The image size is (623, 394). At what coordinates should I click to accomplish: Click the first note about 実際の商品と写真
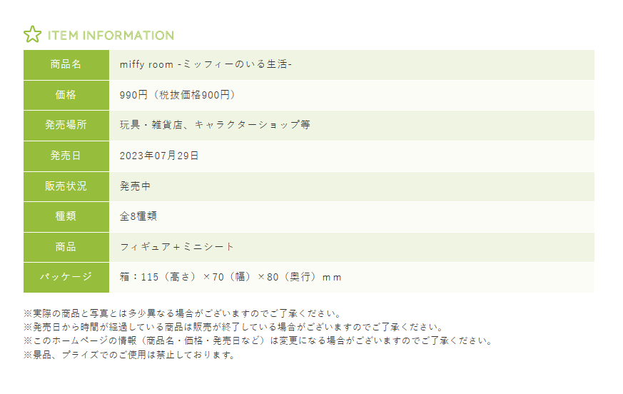click(x=183, y=314)
